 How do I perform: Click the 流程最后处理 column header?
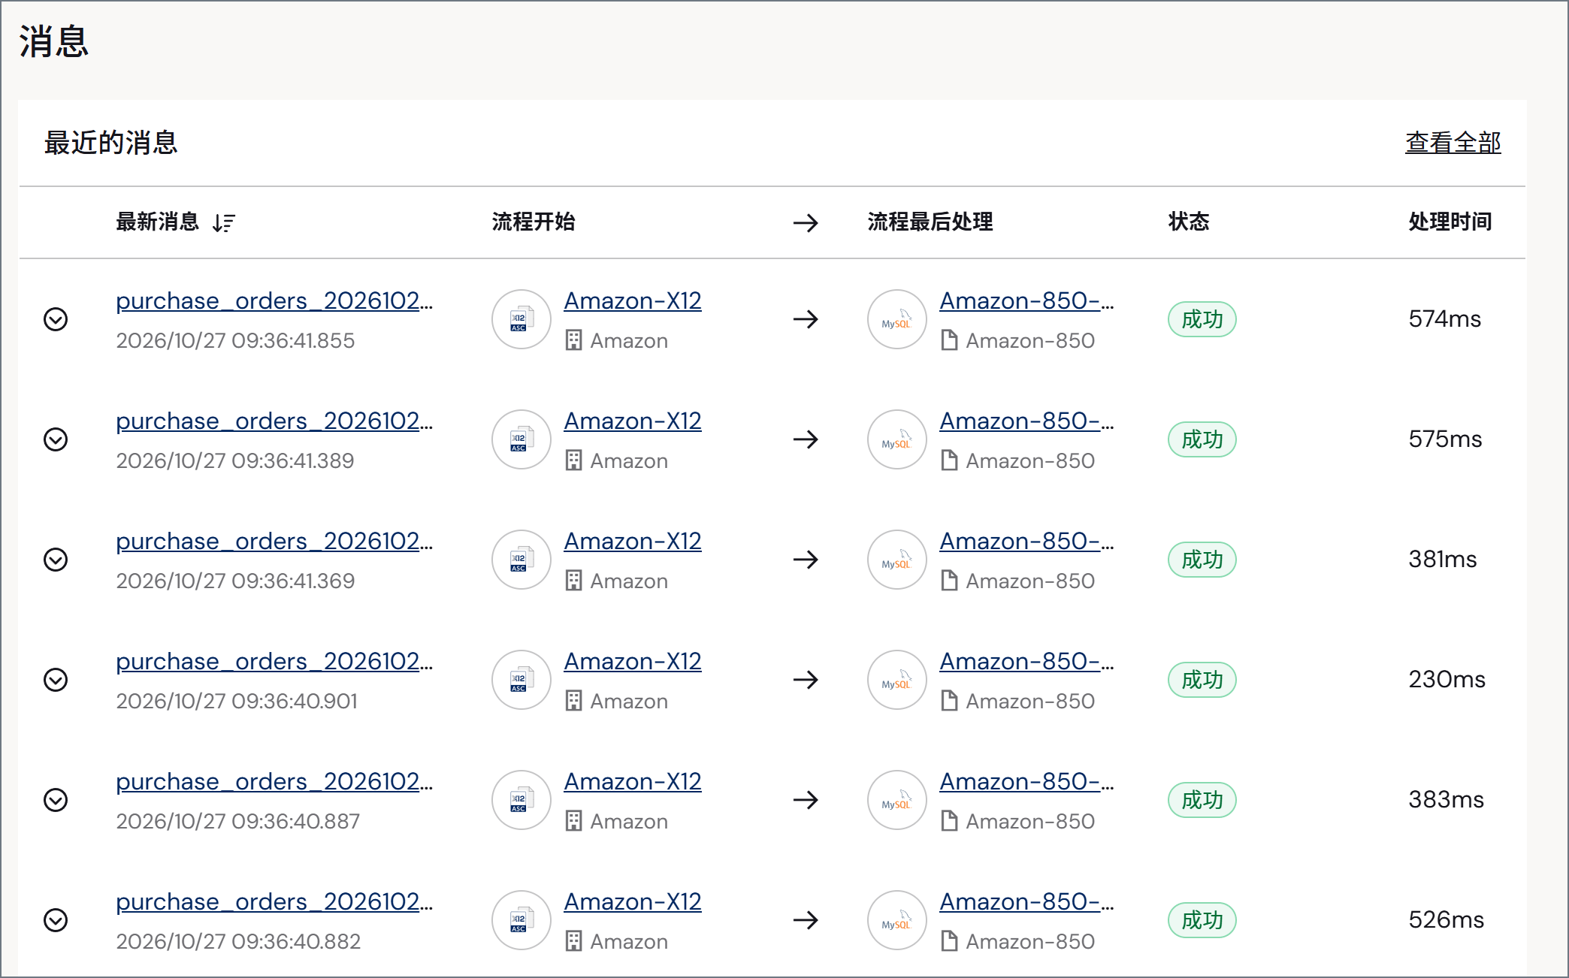[930, 222]
